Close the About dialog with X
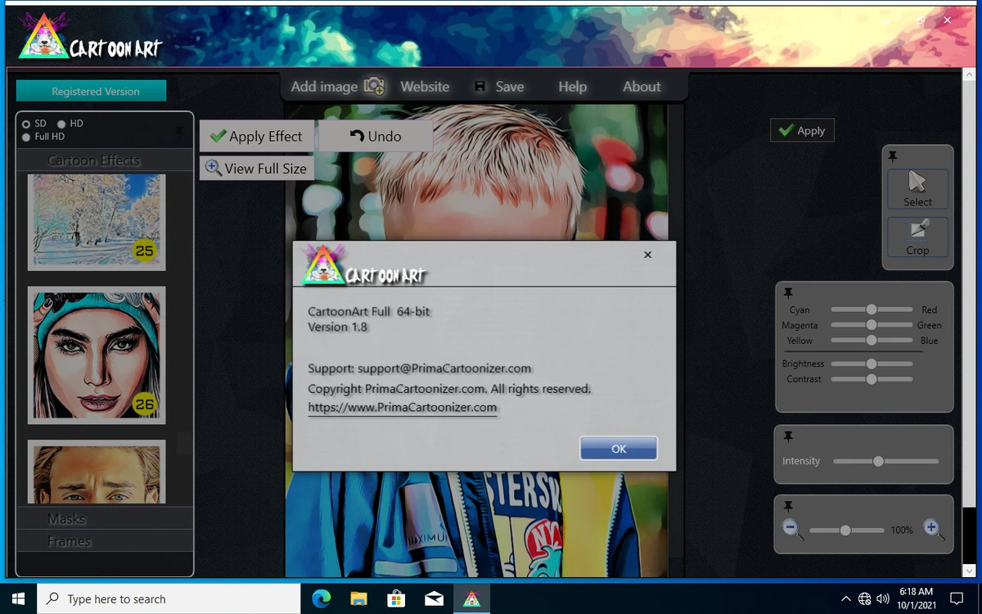The width and height of the screenshot is (982, 614). pyautogui.click(x=647, y=255)
